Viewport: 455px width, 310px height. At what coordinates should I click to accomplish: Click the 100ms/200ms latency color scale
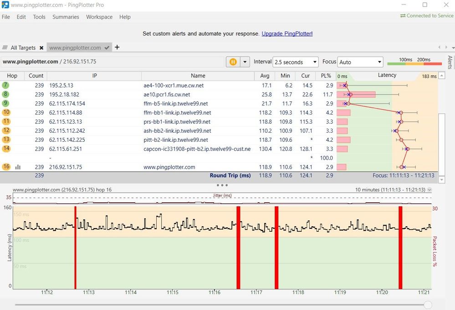pyautogui.click(x=414, y=62)
